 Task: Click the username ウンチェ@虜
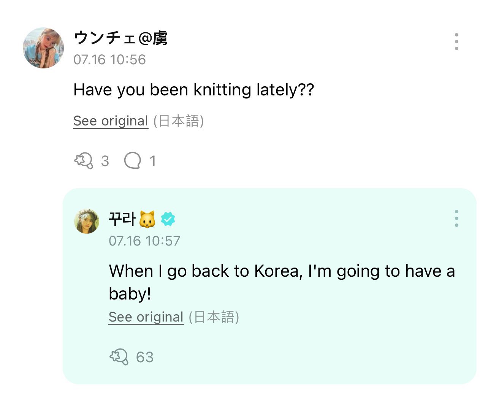pos(120,38)
